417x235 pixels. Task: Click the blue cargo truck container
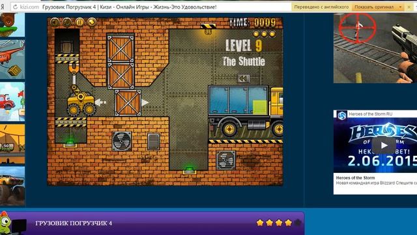coord(238,100)
